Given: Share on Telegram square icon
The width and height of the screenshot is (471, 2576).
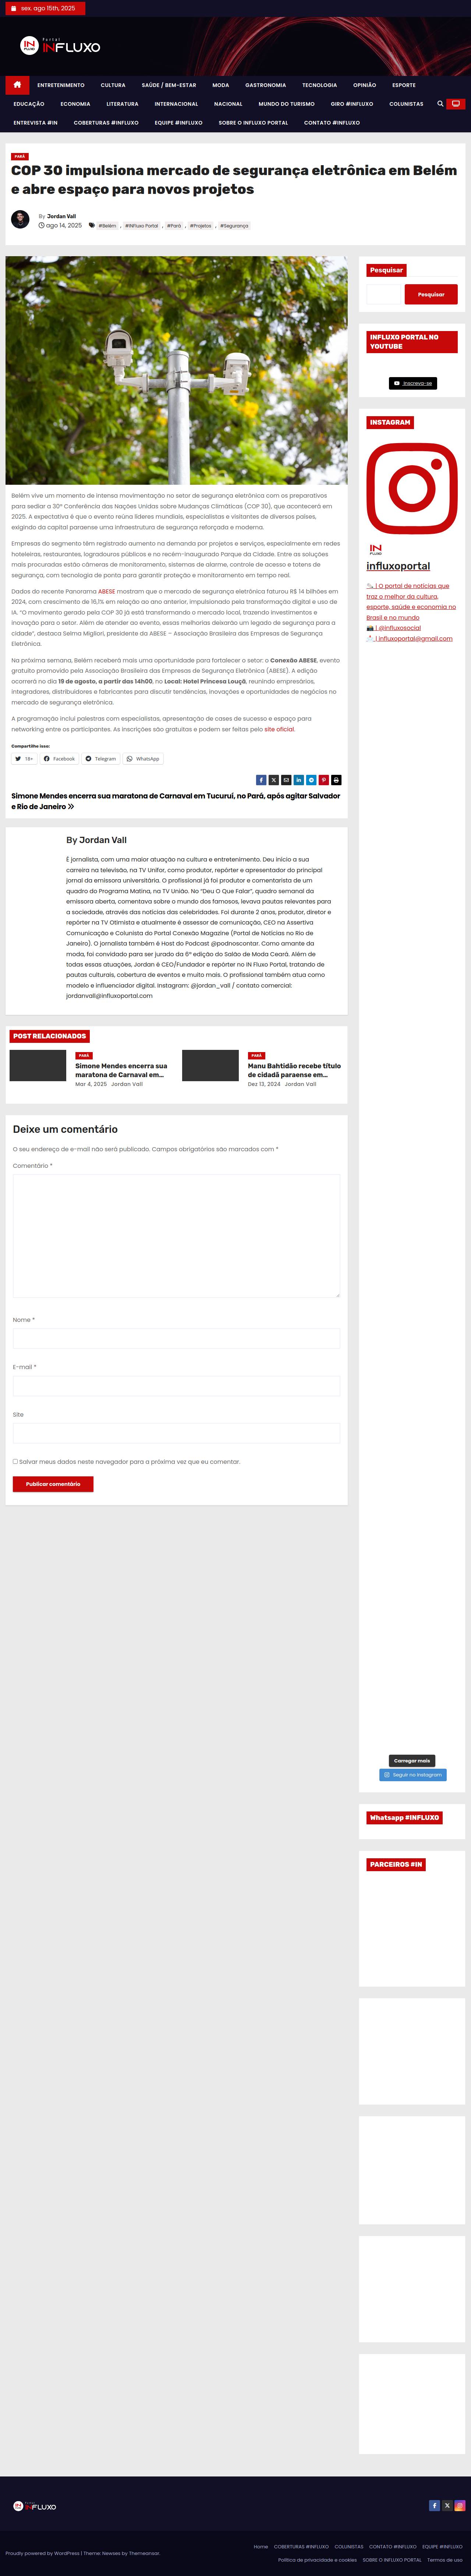Looking at the screenshot, I should 311,780.
